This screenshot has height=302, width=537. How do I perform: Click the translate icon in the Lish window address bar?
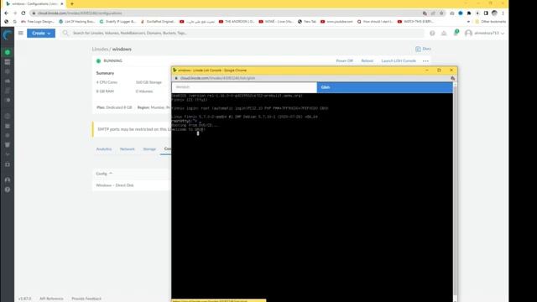[x=453, y=78]
